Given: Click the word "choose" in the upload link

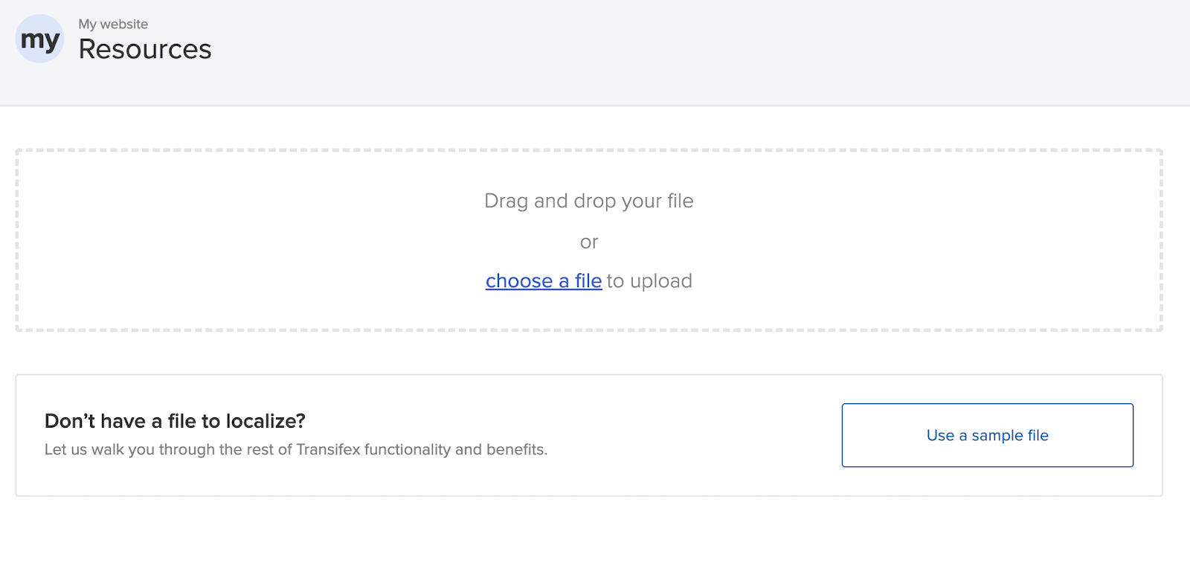Looking at the screenshot, I should click(519, 281).
